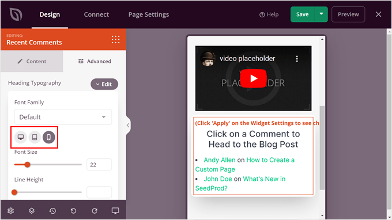Open the Andy Allen comment link
The width and height of the screenshot is (392, 220).
tap(220, 160)
